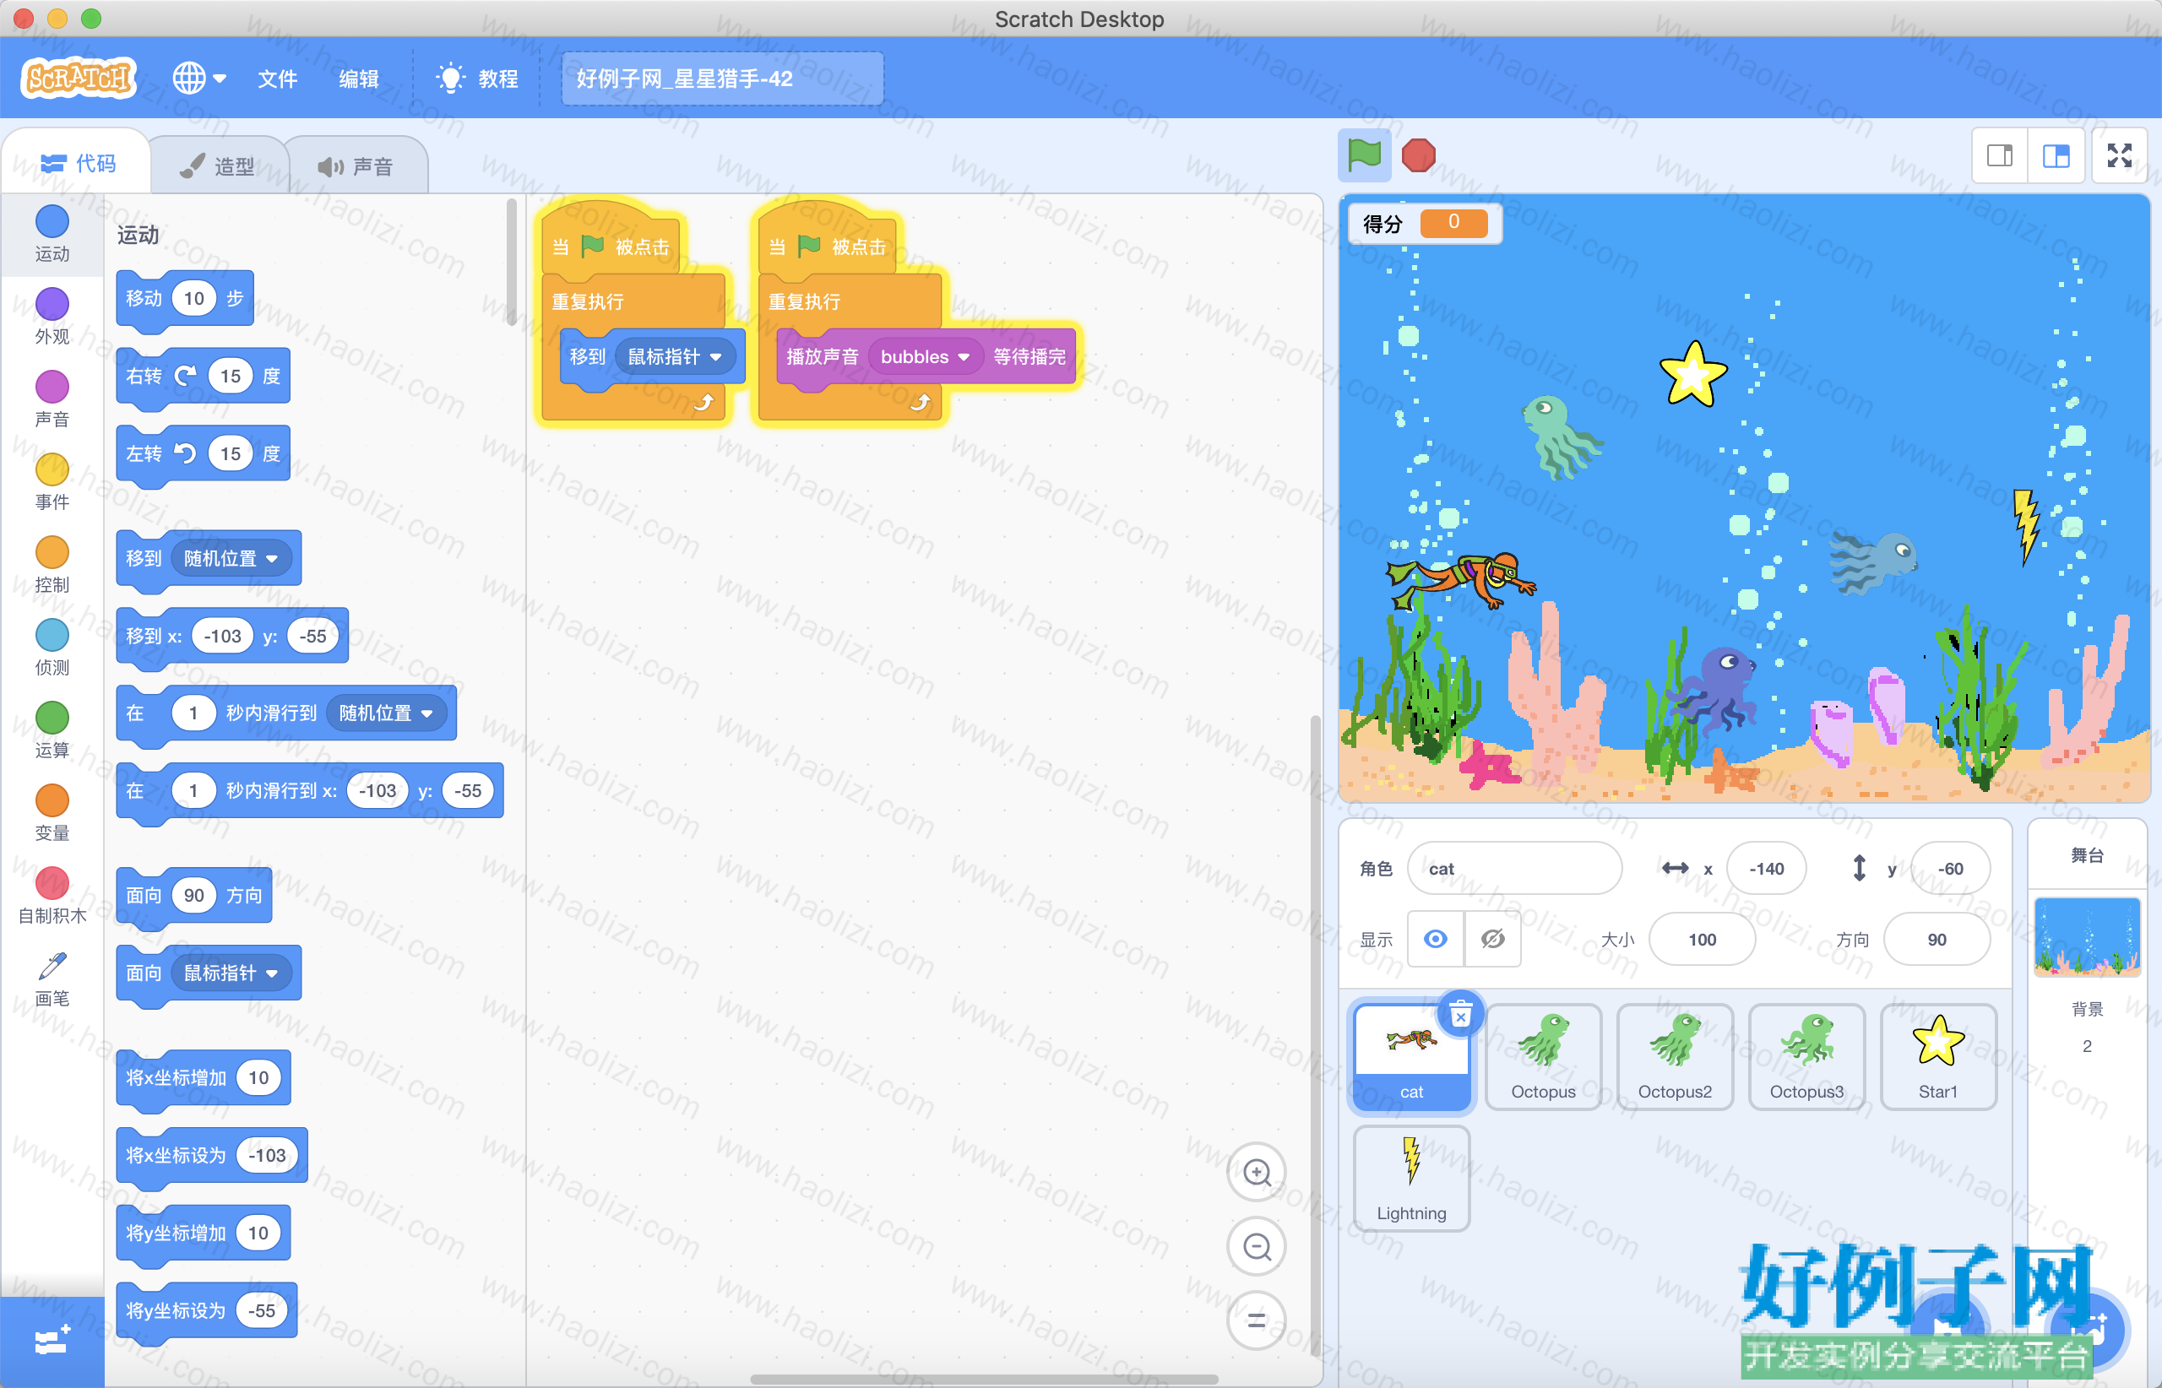Click the clockwise rotate icon in 右转 block
Image resolution: width=2162 pixels, height=1388 pixels.
pyautogui.click(x=186, y=376)
